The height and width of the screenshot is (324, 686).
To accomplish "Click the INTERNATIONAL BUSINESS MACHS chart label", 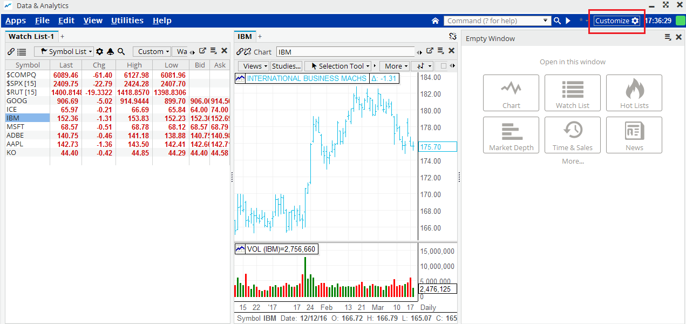I will point(307,78).
